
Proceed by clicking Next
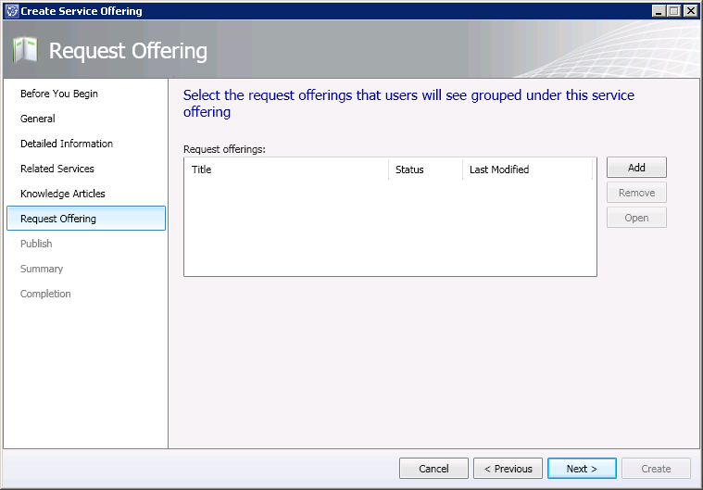pyautogui.click(x=582, y=469)
